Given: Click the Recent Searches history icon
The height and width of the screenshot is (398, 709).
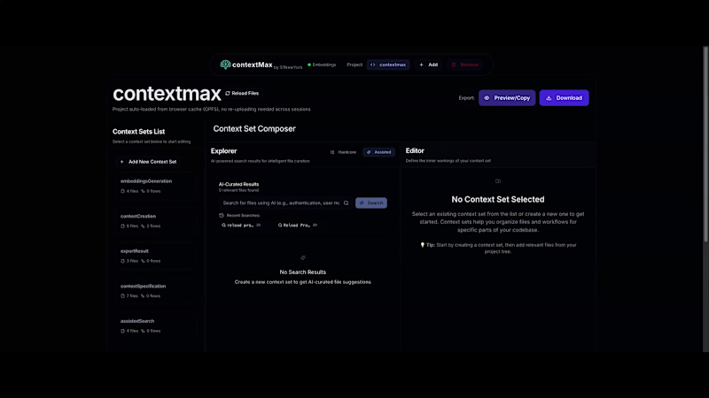Looking at the screenshot, I should [x=222, y=216].
